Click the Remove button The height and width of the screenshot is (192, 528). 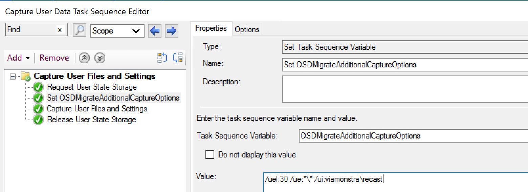click(54, 58)
